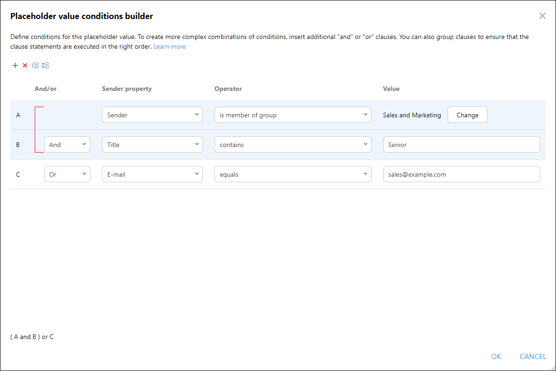Open the Sender property dropdown in row A
This screenshot has width=556, height=371.
(152, 115)
